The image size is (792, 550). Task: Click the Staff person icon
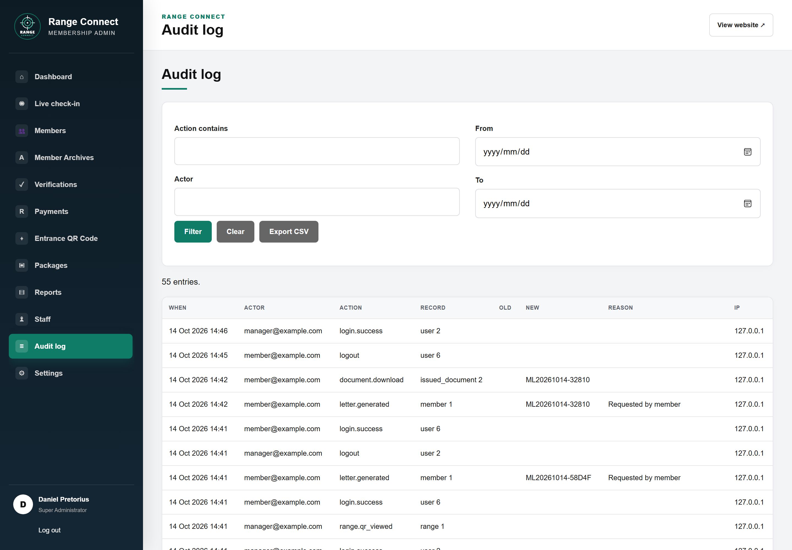[22, 319]
